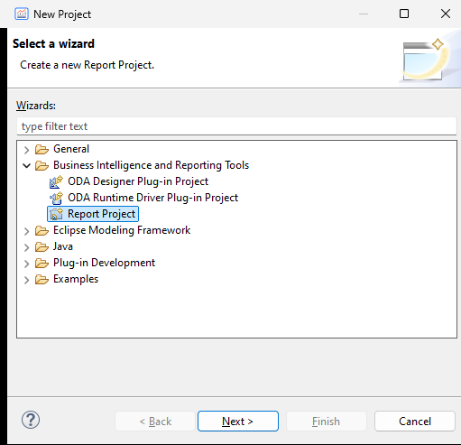Close the New Project dialog
The width and height of the screenshot is (461, 445).
tap(446, 14)
